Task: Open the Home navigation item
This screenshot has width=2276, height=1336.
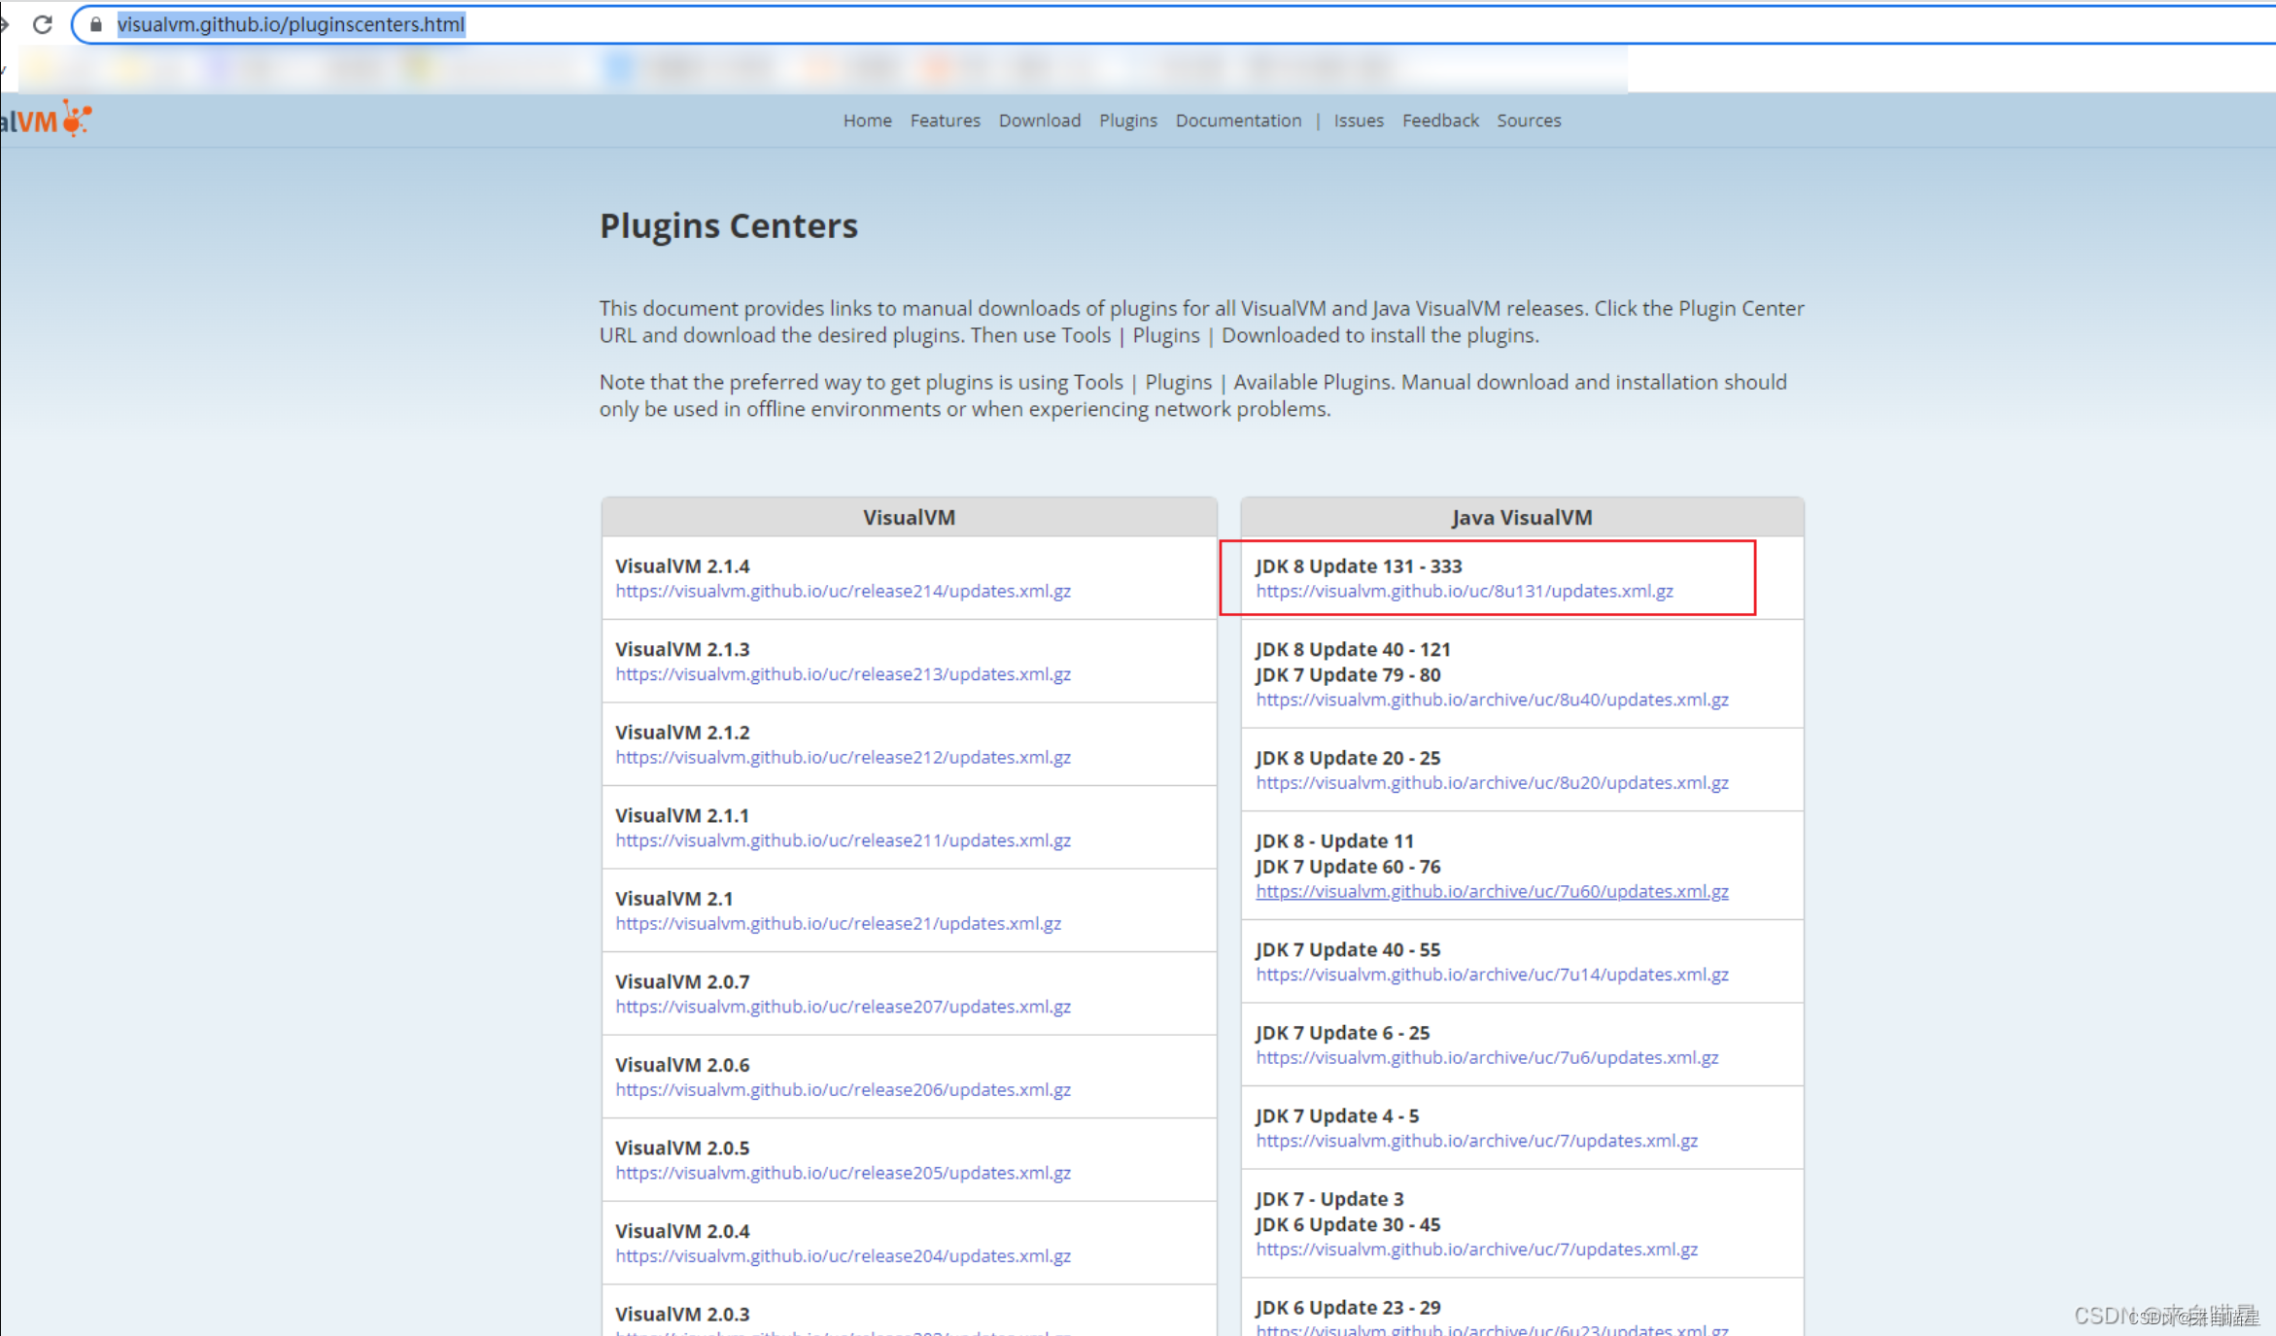Action: pos(867,120)
